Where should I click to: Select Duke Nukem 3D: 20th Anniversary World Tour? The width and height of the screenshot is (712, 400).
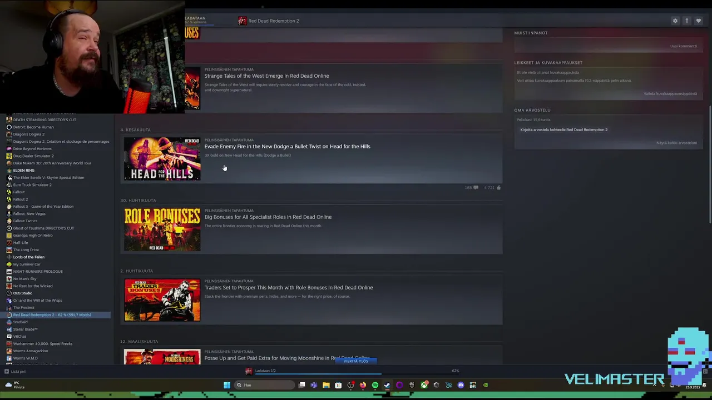[x=52, y=163]
